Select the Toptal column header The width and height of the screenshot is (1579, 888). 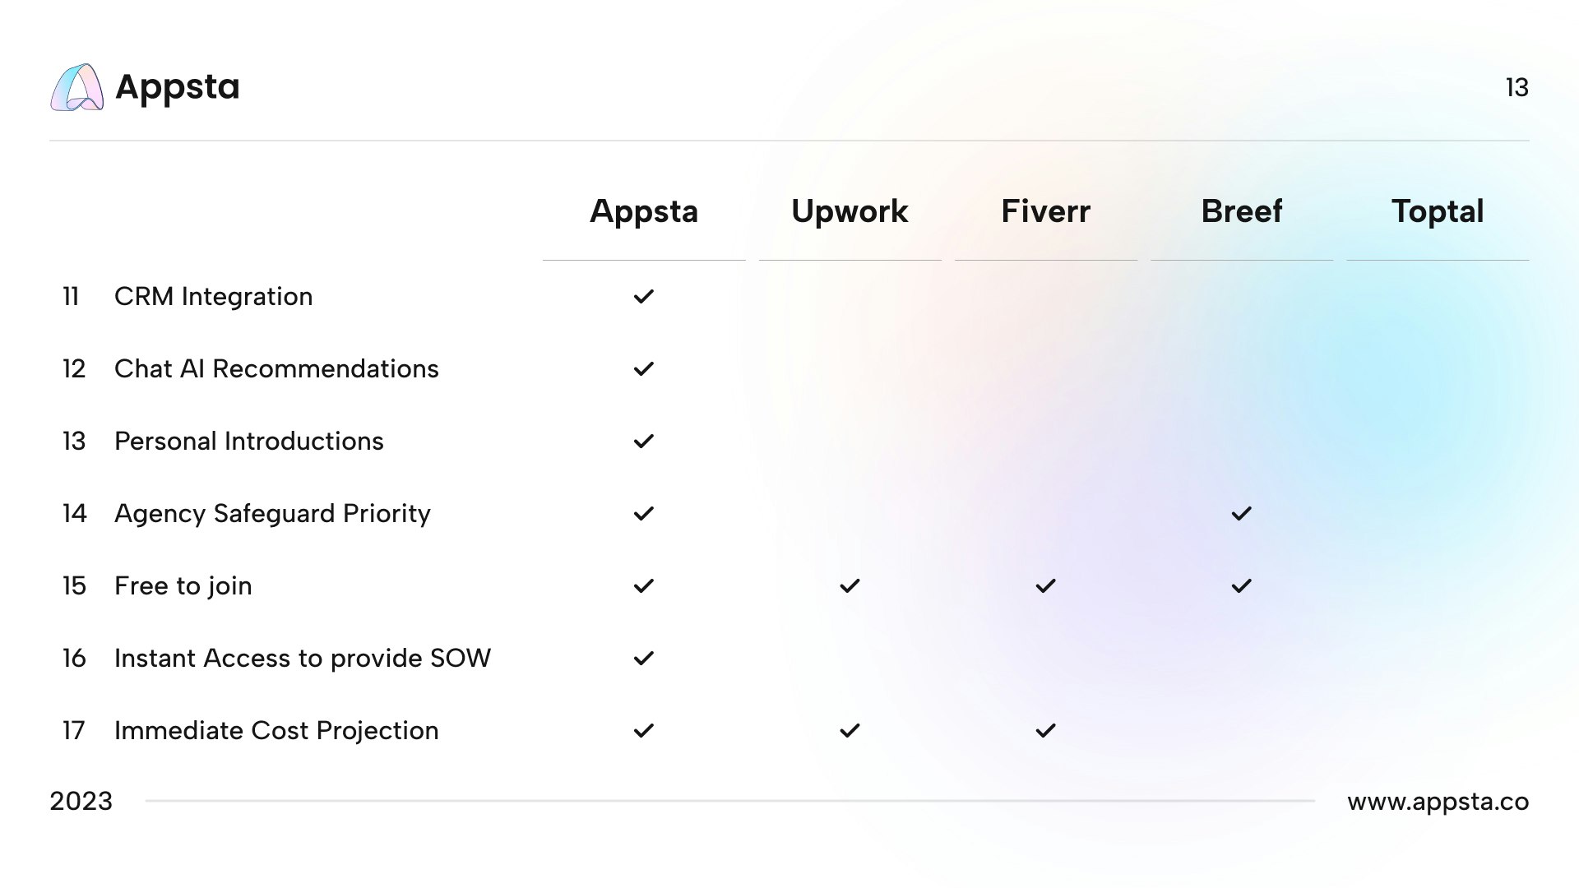click(x=1438, y=212)
